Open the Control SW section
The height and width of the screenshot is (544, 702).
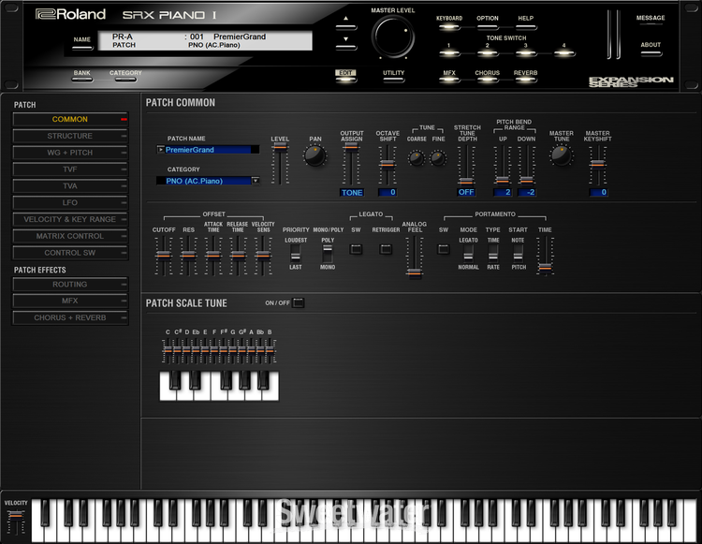(x=70, y=253)
